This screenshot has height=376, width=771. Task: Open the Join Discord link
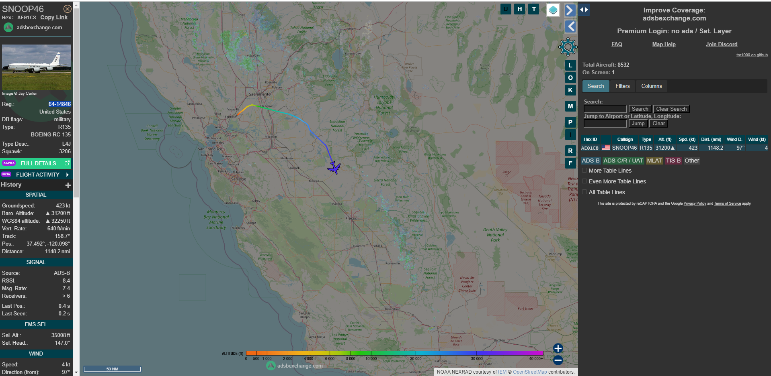click(x=721, y=44)
